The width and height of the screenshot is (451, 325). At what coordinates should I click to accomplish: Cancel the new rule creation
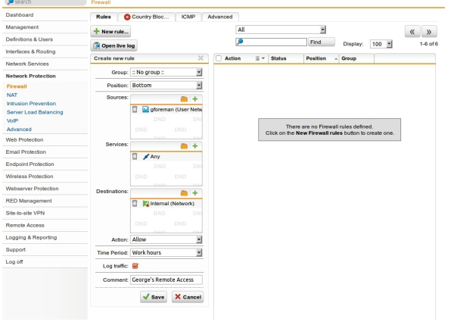point(188,297)
